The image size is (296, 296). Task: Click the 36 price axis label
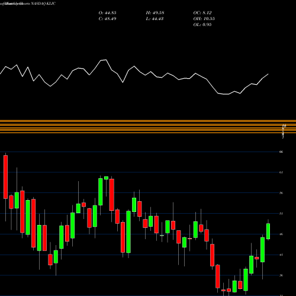[x=281, y=275]
